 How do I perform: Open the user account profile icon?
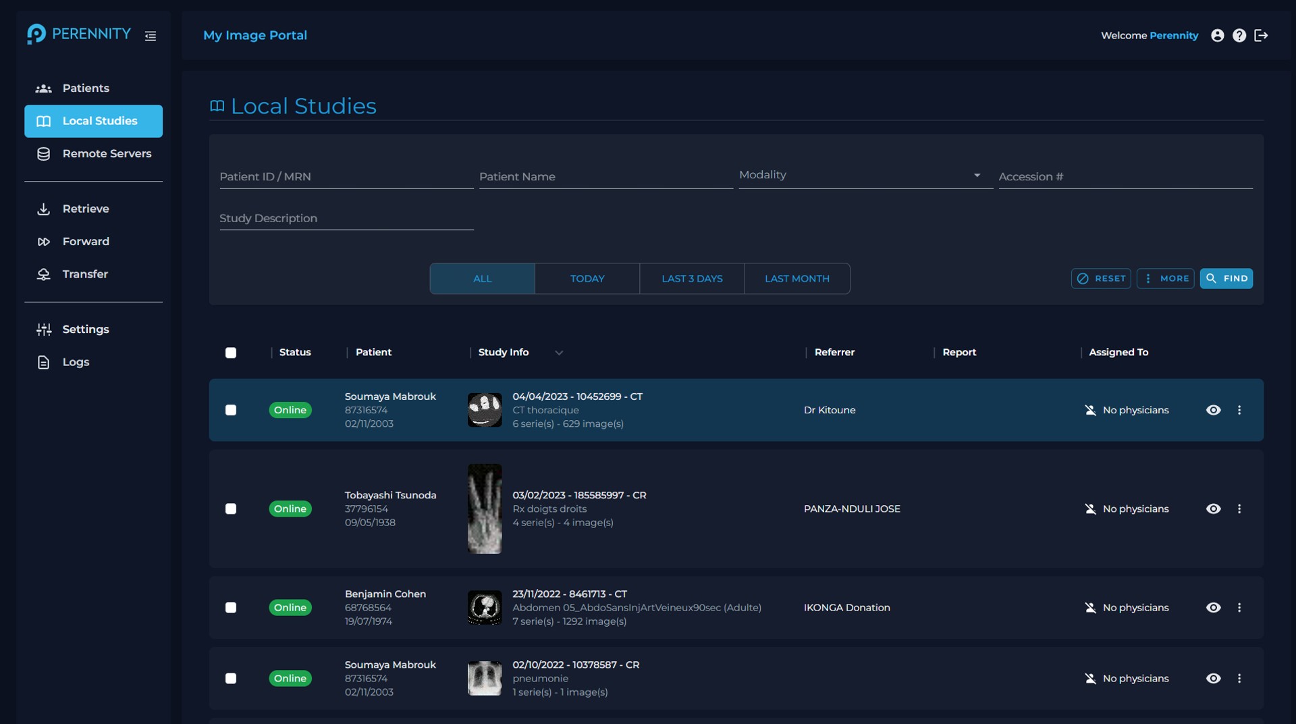click(1217, 35)
